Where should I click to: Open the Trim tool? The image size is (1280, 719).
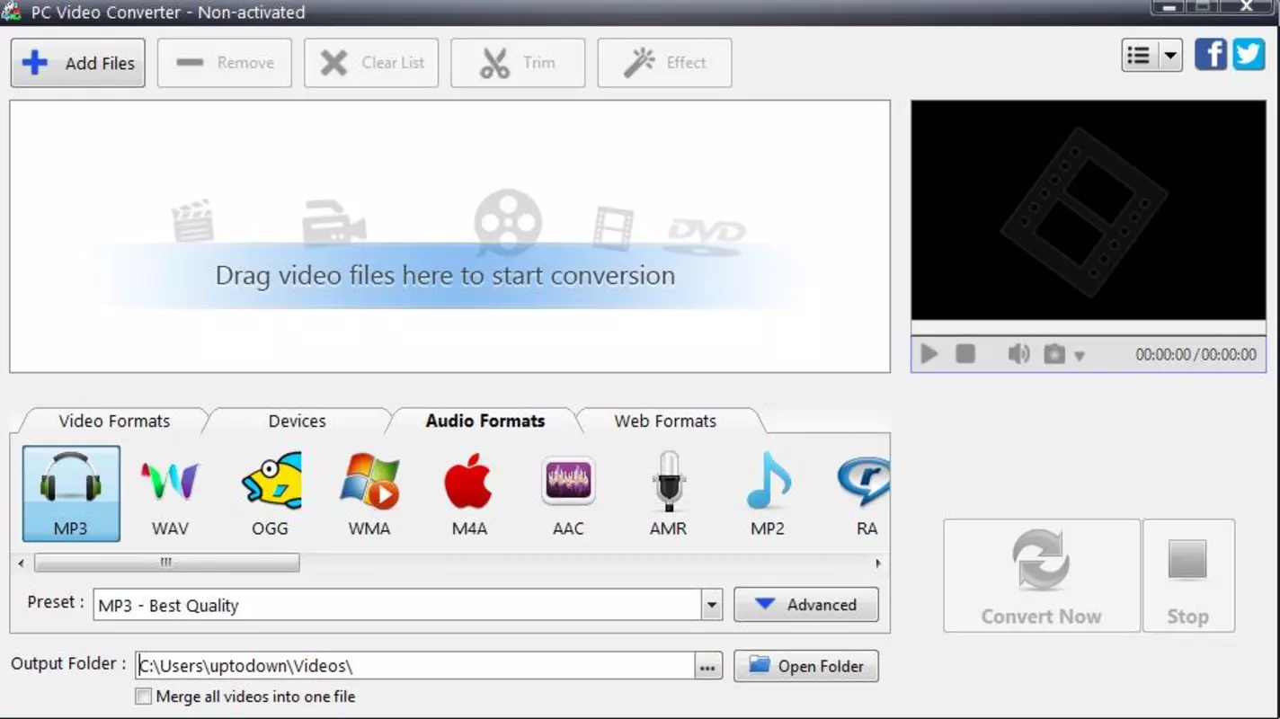(x=518, y=63)
